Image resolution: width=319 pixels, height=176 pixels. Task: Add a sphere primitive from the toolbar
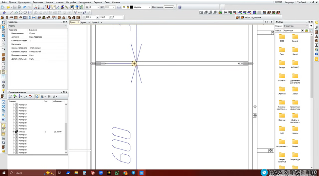[59, 17]
